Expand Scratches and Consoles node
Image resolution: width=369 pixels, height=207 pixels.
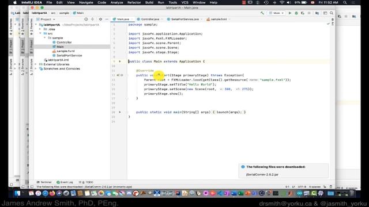pyautogui.click(x=36, y=69)
